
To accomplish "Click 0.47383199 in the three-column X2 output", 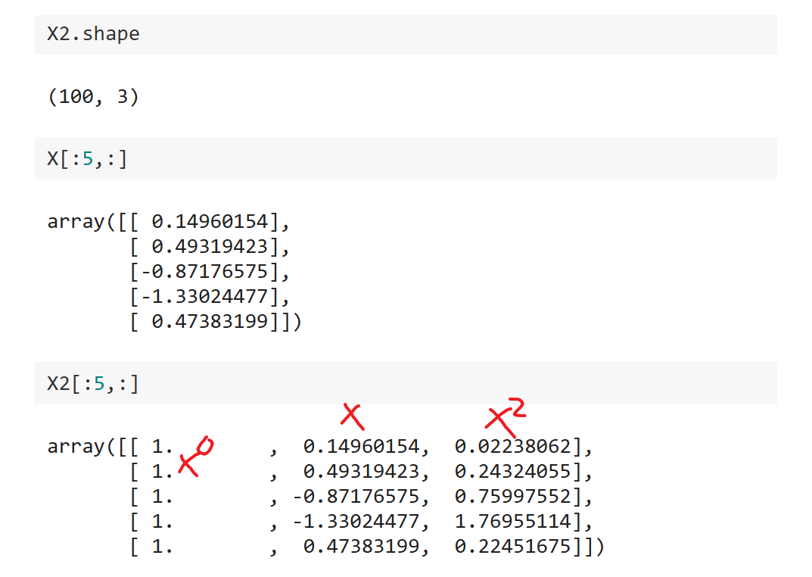I will tap(361, 546).
